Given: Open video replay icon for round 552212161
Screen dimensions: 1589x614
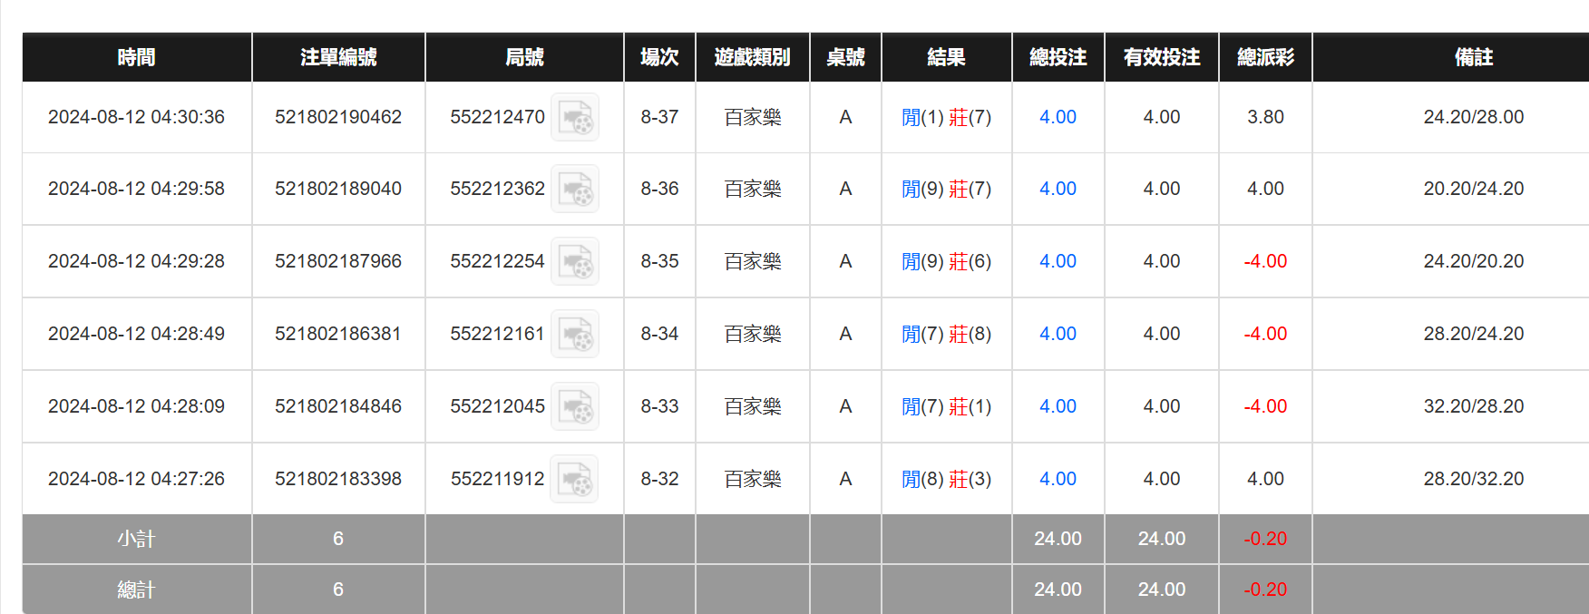Looking at the screenshot, I should 575,335.
